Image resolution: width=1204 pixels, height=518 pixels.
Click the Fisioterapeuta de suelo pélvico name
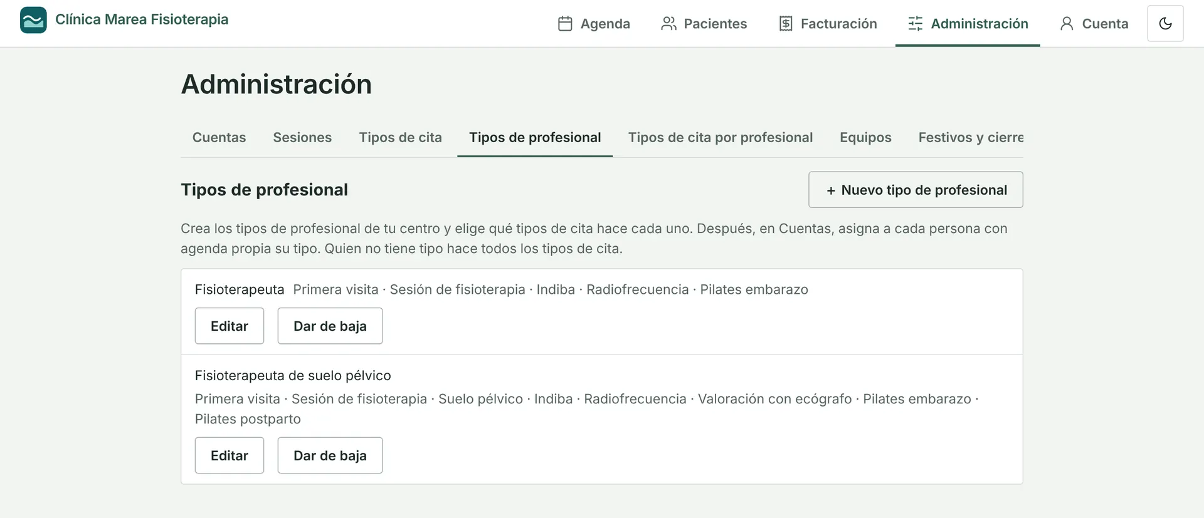click(293, 375)
